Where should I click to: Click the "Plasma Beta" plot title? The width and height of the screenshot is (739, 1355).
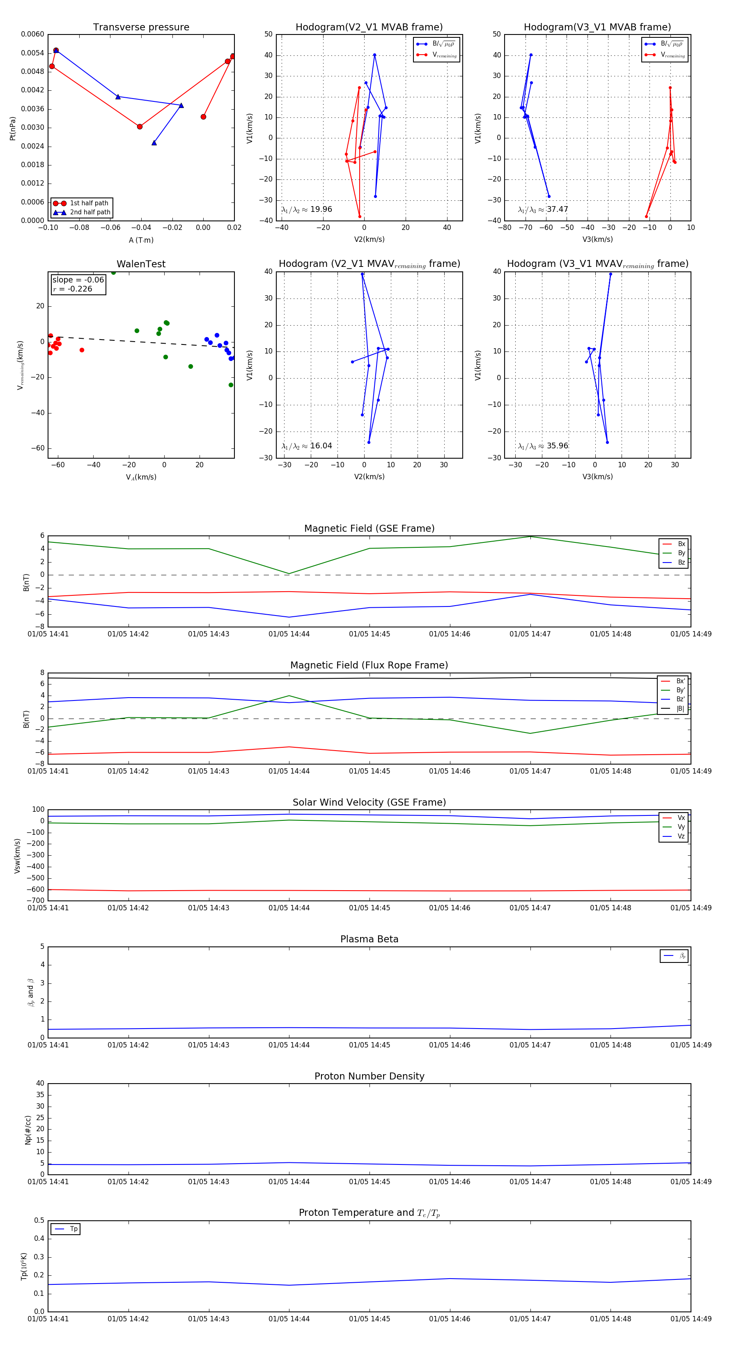pyautogui.click(x=369, y=939)
